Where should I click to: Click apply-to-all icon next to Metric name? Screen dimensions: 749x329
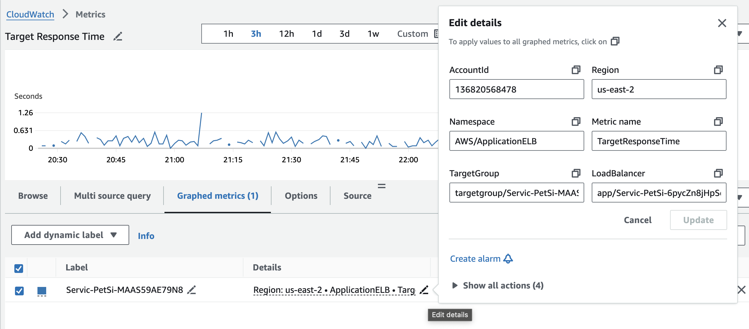tap(718, 122)
